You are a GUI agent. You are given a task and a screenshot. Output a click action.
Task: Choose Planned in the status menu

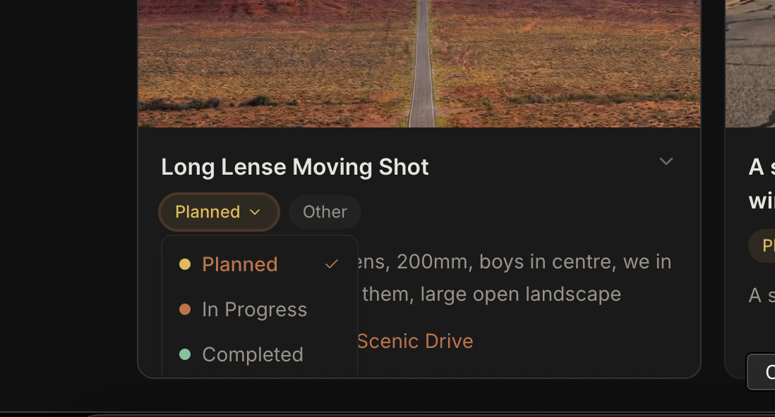click(240, 264)
